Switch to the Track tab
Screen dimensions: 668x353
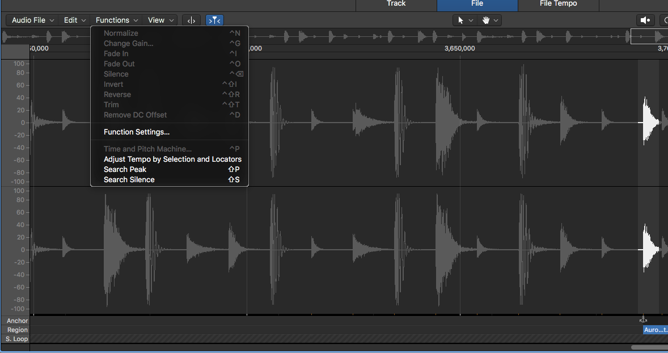(x=396, y=4)
